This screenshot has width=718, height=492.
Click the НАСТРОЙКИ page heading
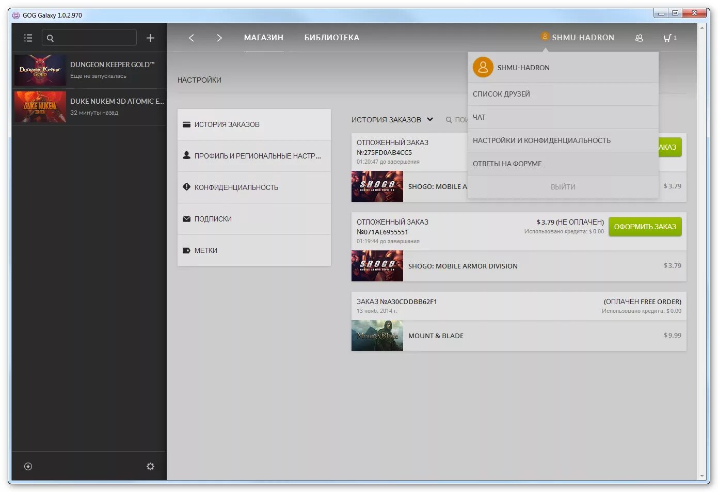click(x=199, y=80)
